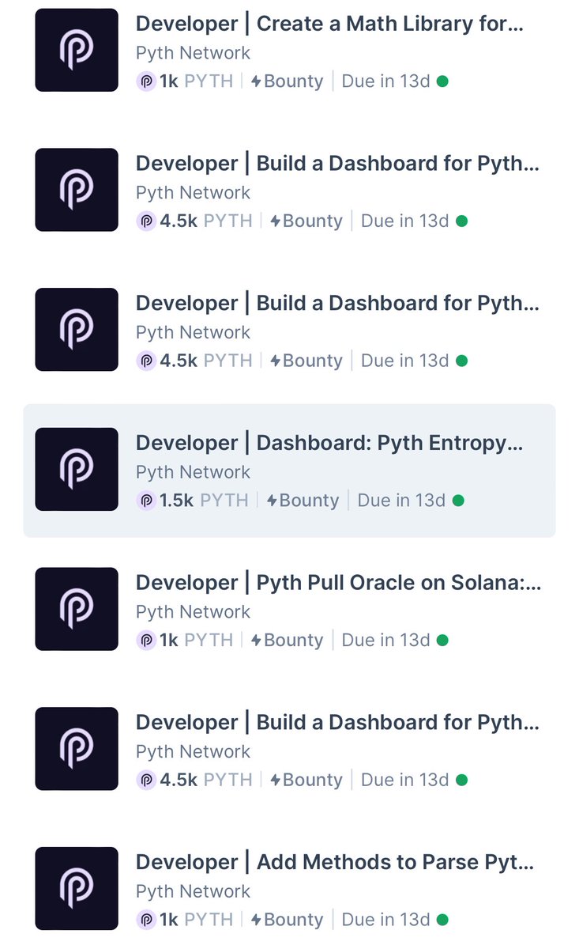The width and height of the screenshot is (579, 949).
Task: Click Pyth logo of Build a Dashboard listing above Add Methods
Action: coord(77,749)
